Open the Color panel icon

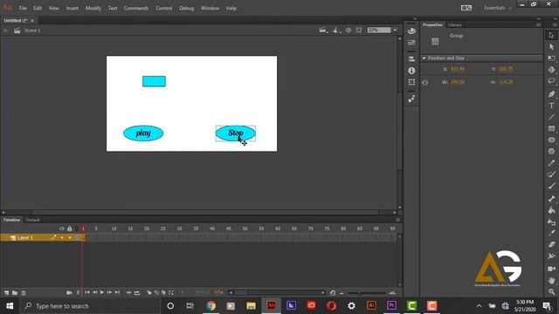411,31
